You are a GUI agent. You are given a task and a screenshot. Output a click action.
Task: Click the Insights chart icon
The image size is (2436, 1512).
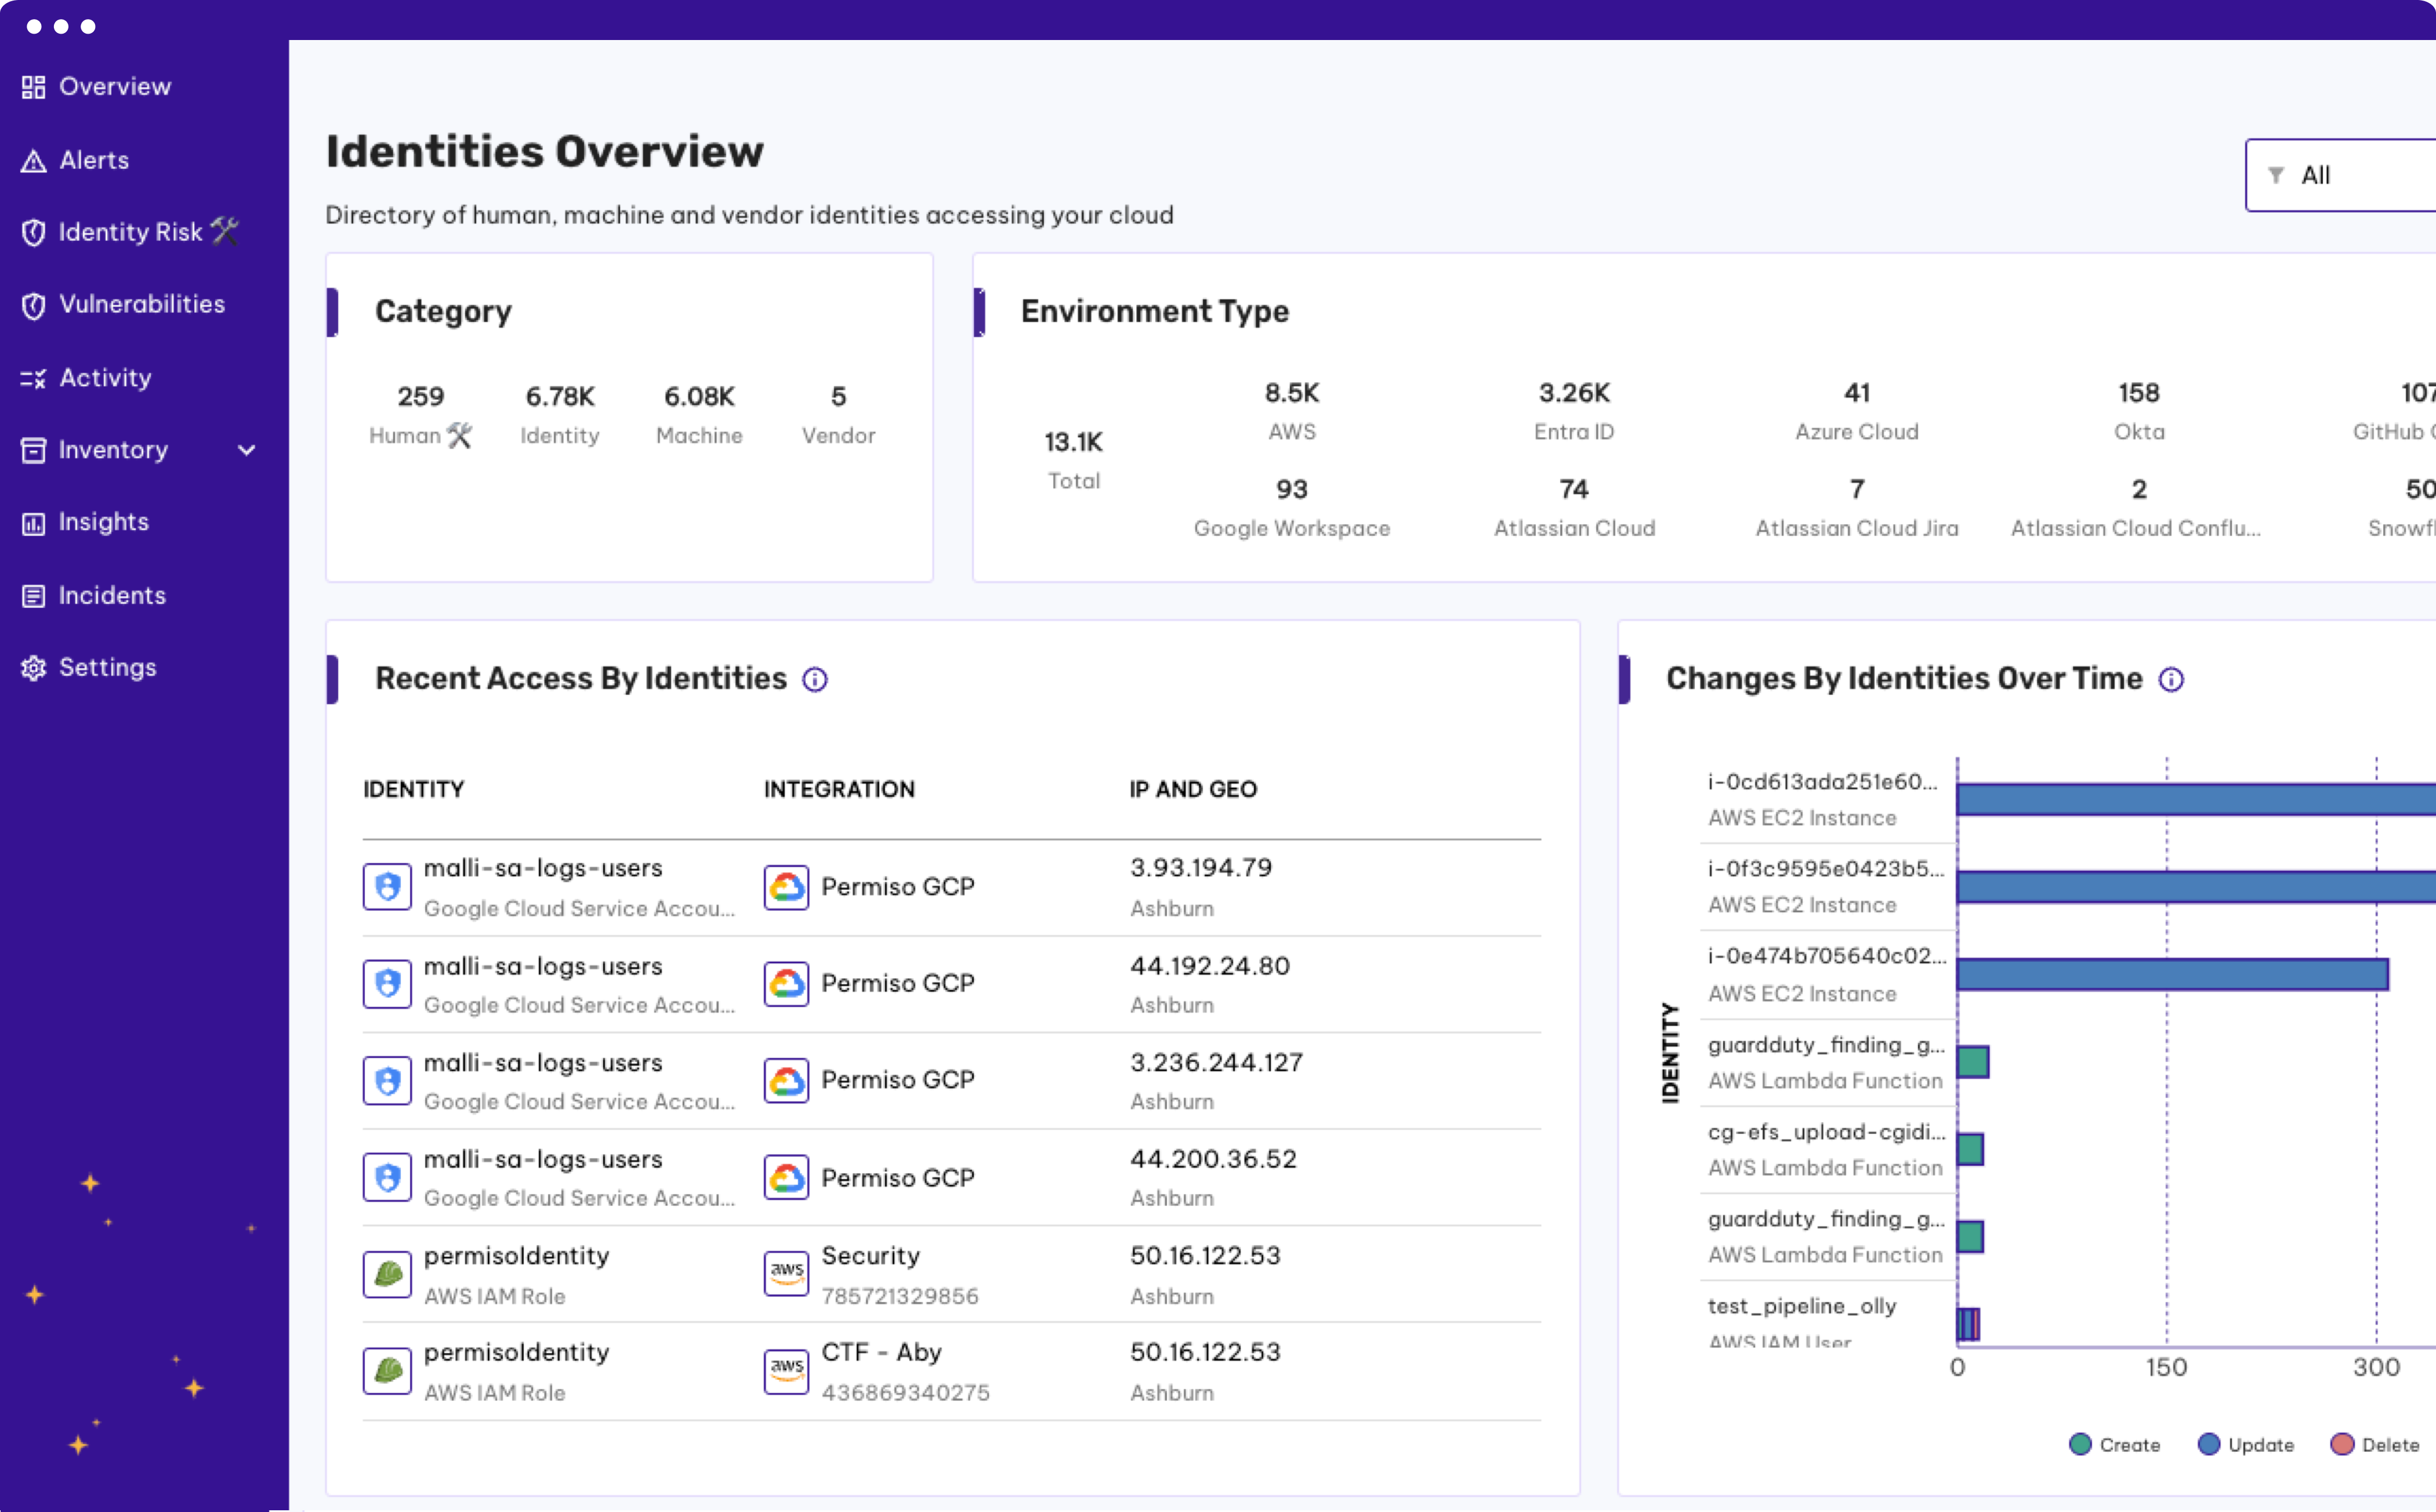pos(33,523)
